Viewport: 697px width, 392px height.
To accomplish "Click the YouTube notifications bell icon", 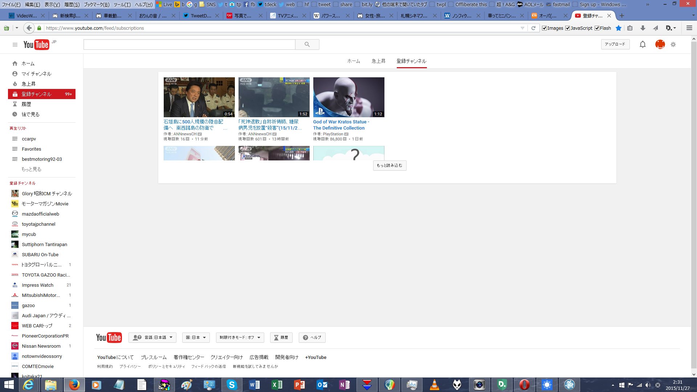I will (643, 44).
